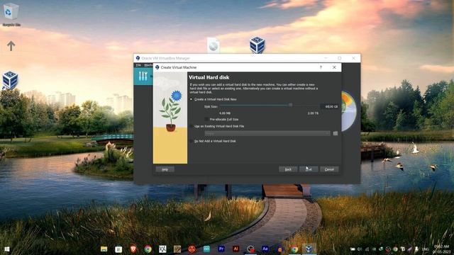Select Create a Virtual Hard Disk Now option
The height and width of the screenshot is (255, 454).
(x=214, y=99)
